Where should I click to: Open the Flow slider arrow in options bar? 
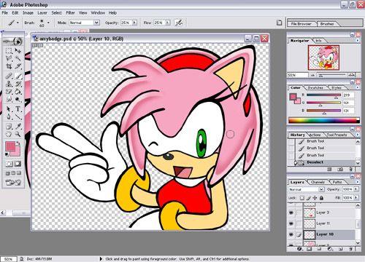[168, 23]
